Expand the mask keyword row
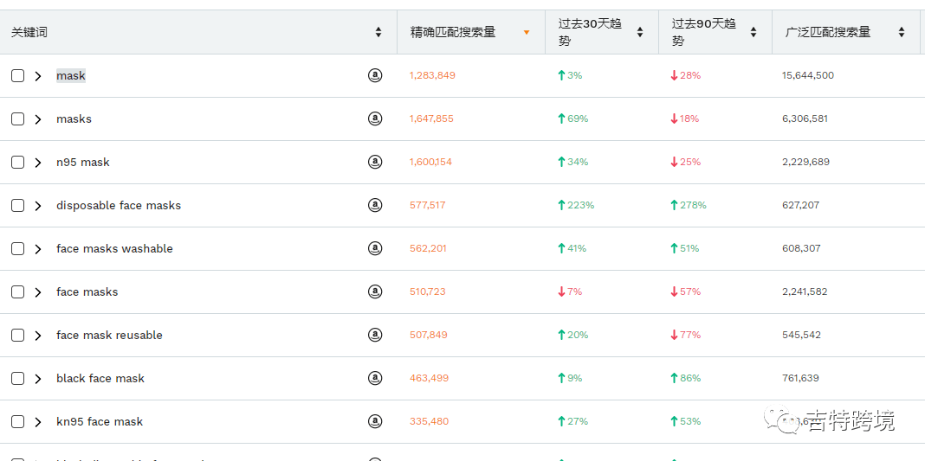Screen dimensions: 925x461 pyautogui.click(x=38, y=76)
